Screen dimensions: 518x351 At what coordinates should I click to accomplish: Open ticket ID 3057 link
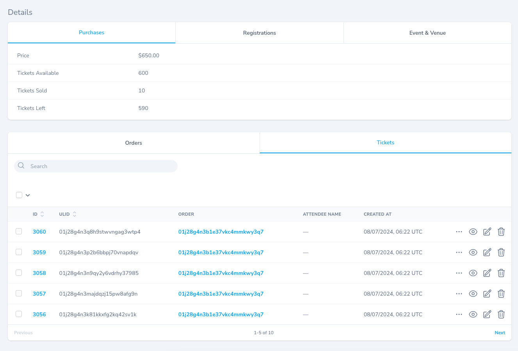(x=39, y=294)
